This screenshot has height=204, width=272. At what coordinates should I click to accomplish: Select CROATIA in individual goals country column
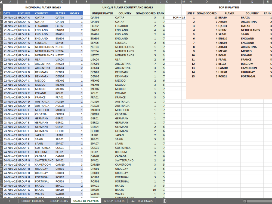click(45, 114)
